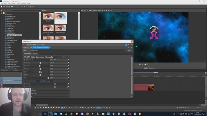Click the Save project icon
This screenshot has height=116, width=207.
(7, 6)
